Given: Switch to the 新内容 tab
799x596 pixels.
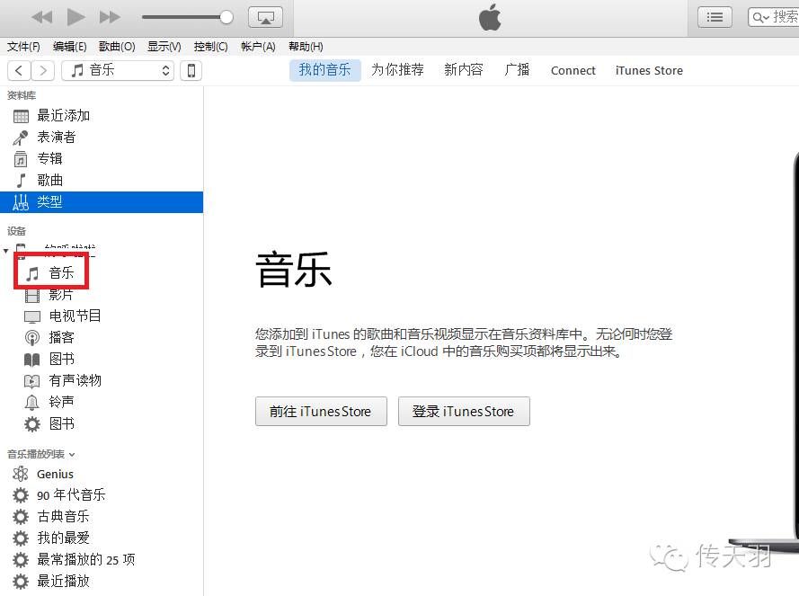Looking at the screenshot, I should click(x=463, y=70).
